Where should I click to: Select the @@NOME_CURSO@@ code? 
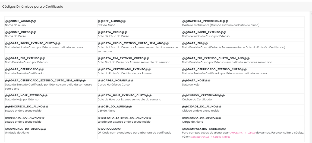point(20,32)
